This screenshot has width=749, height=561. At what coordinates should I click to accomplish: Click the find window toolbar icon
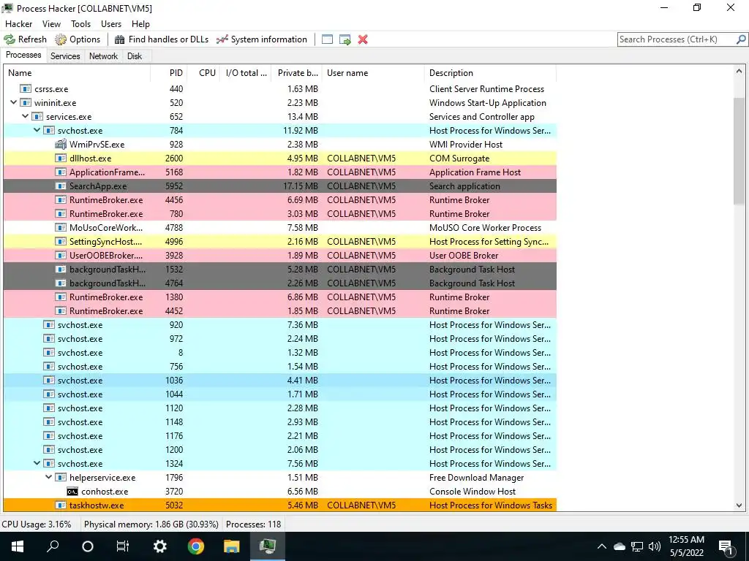[327, 39]
